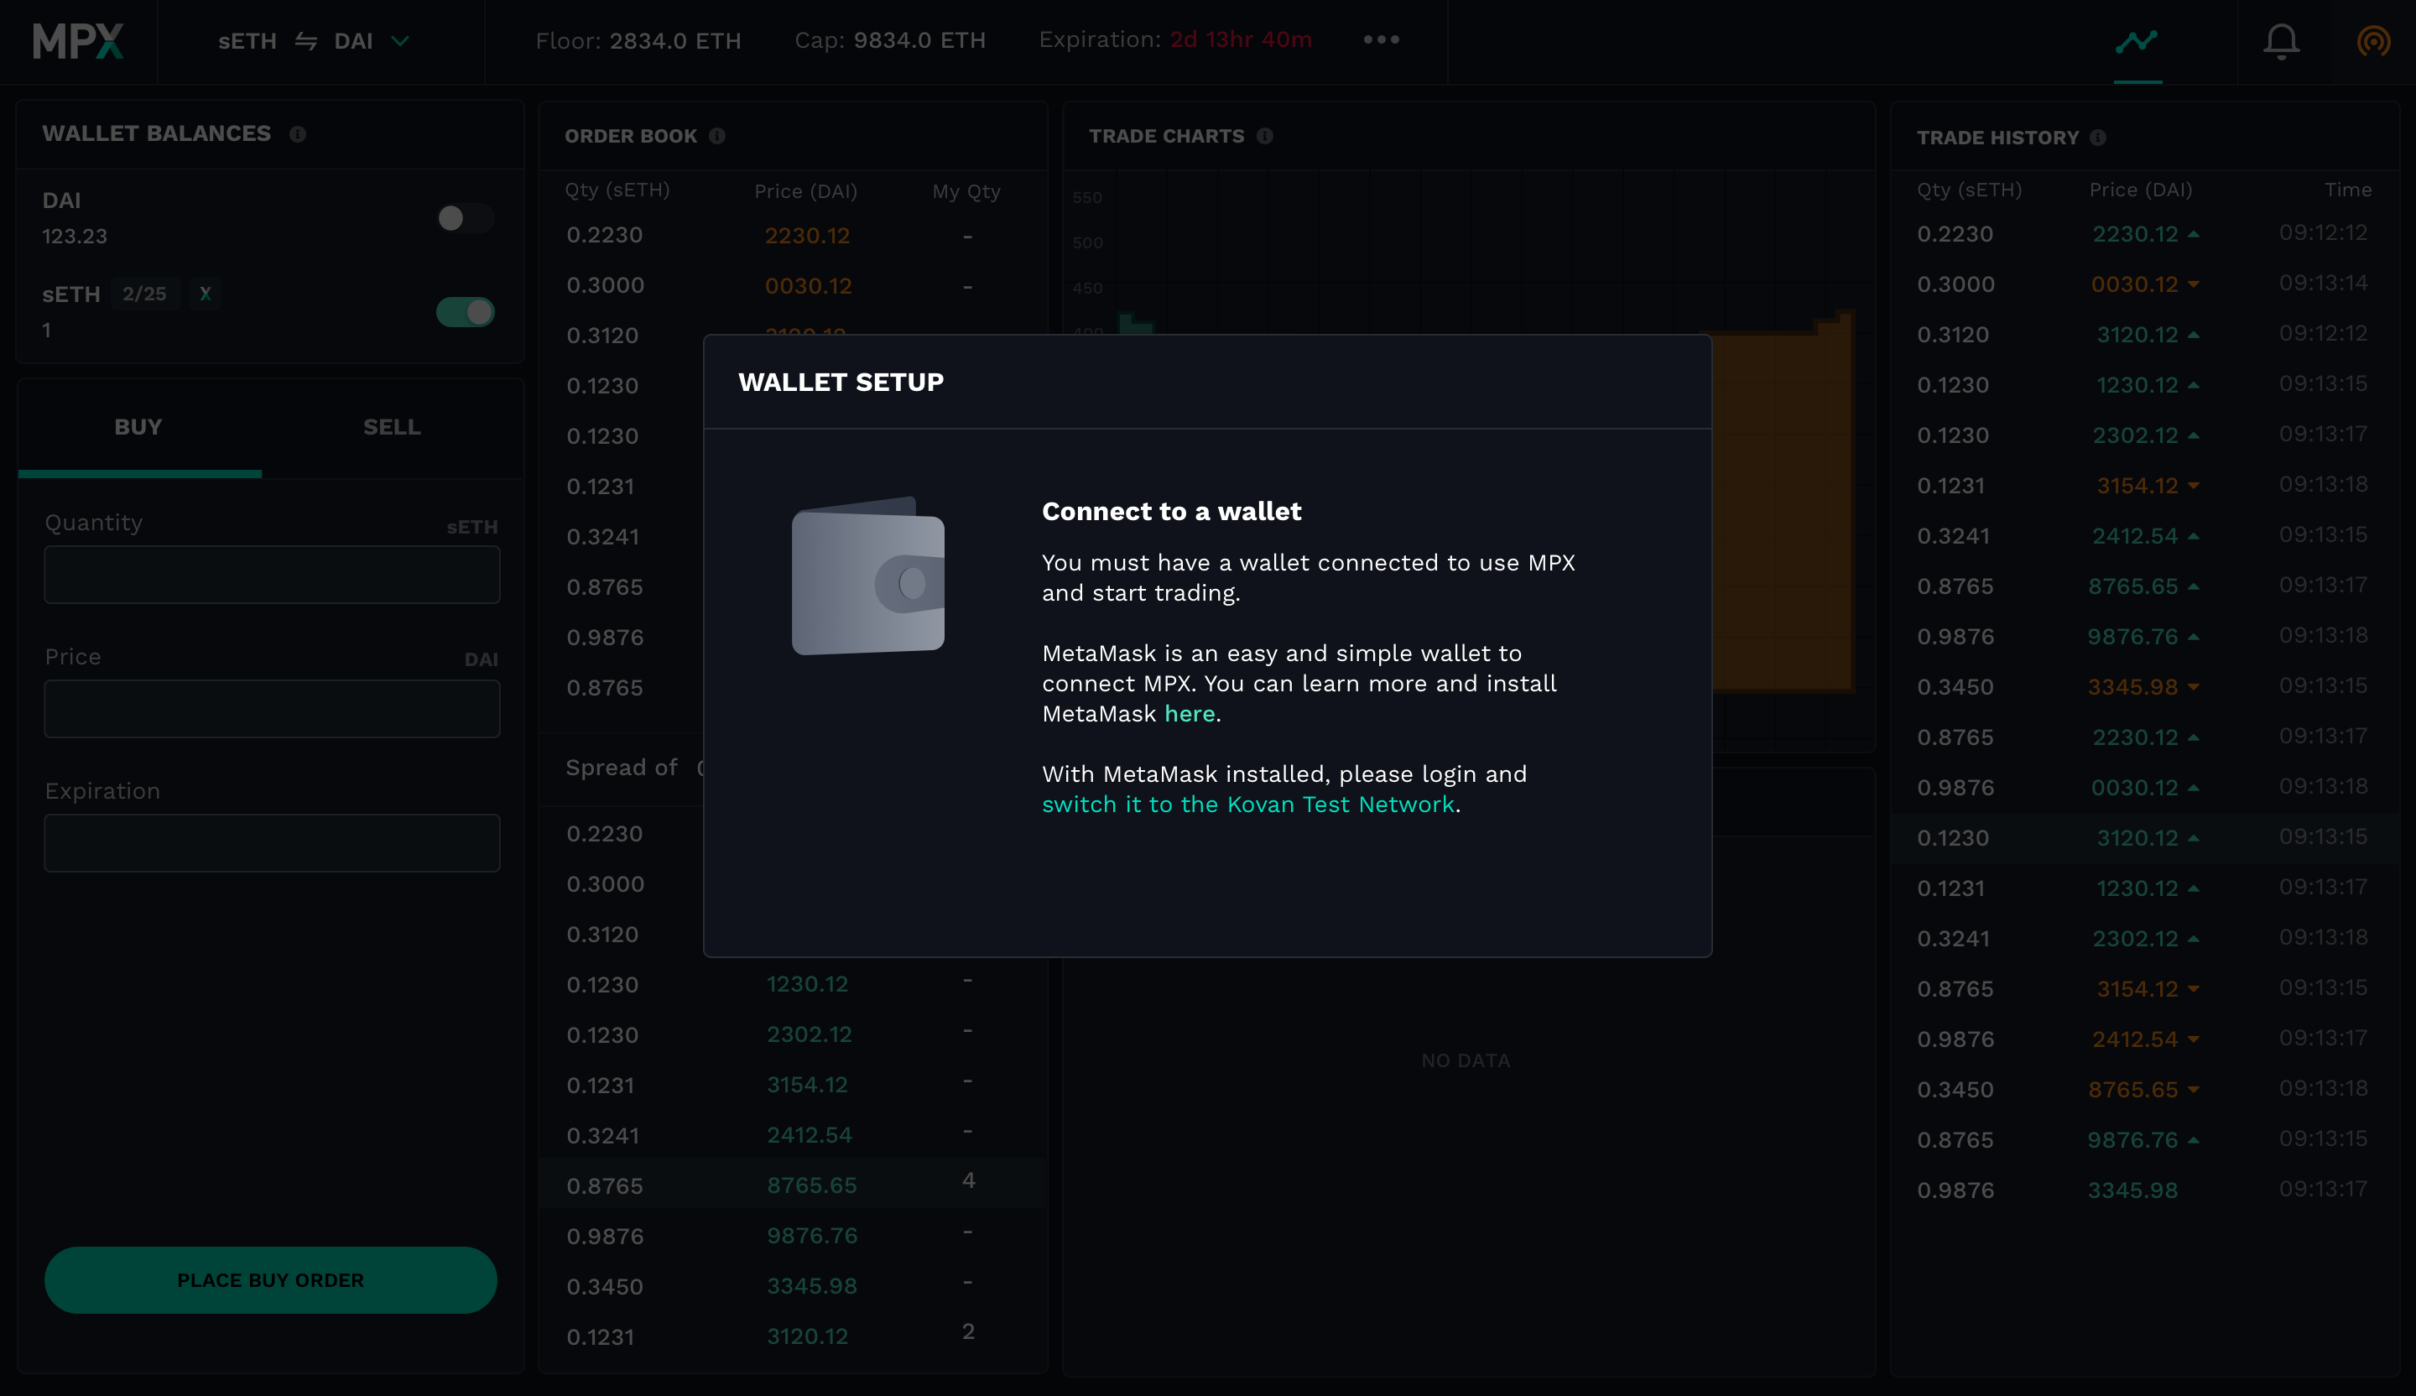Screen dimensions: 2416x1396
Task: Click the Qty (sETH) header in trade history
Action: (x=1969, y=190)
